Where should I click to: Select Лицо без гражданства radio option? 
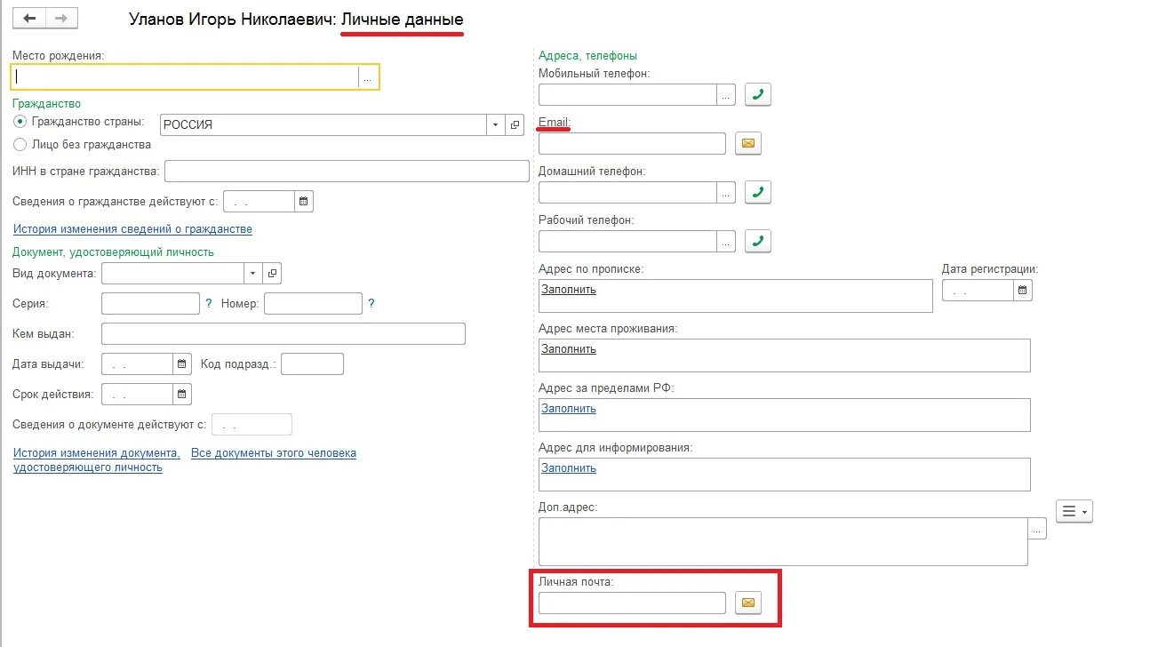(x=20, y=144)
